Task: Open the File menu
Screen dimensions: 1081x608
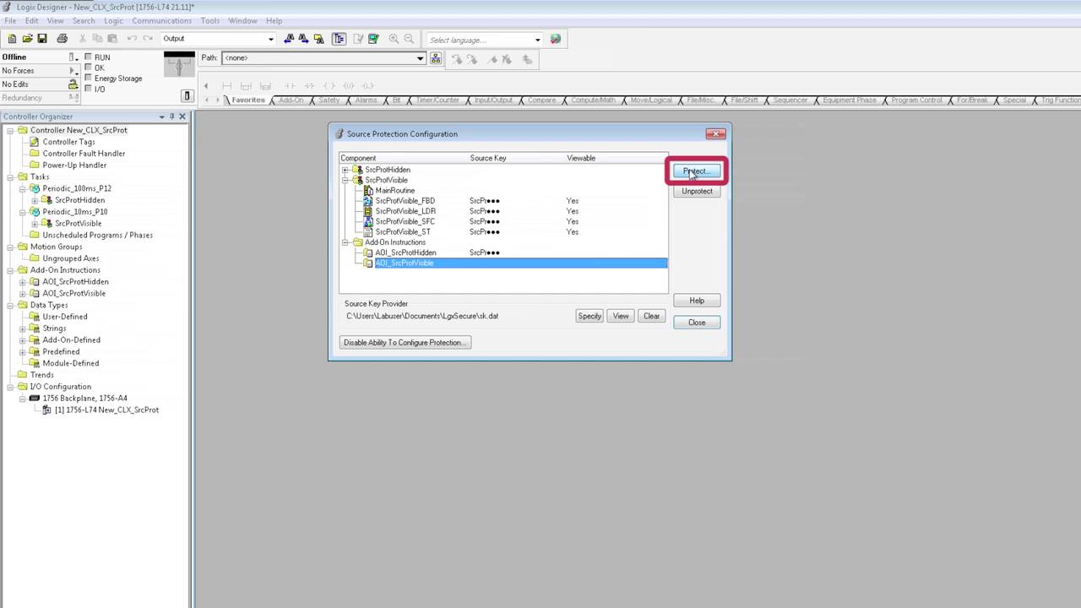Action: click(x=11, y=20)
